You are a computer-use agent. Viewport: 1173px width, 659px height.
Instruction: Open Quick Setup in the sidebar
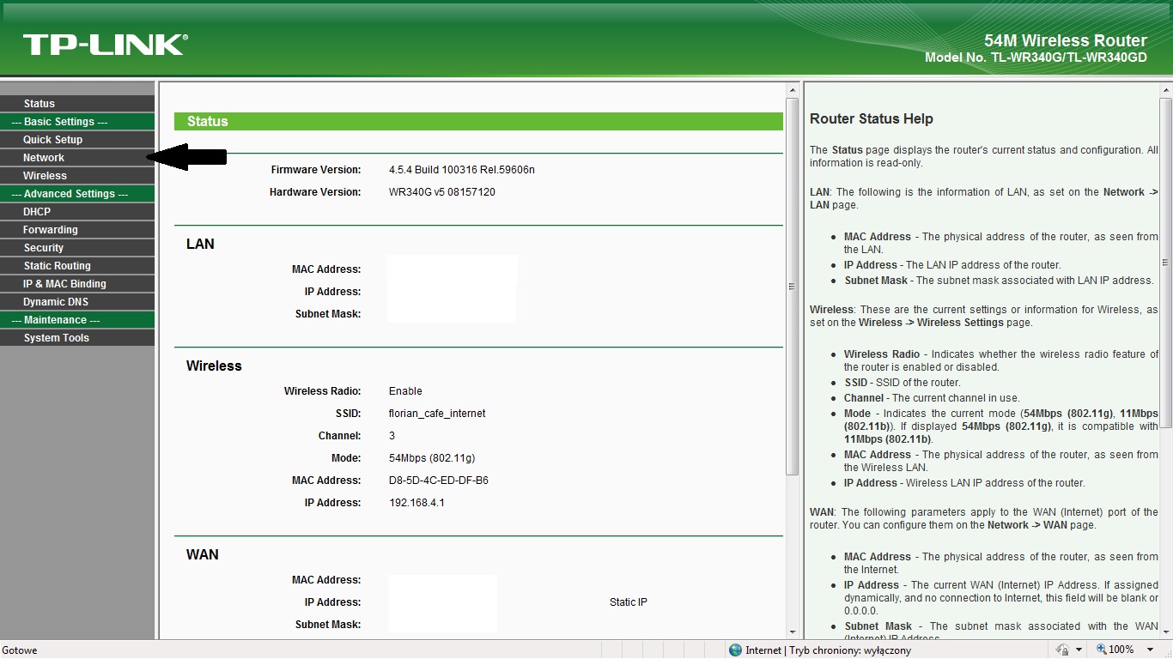tap(77, 140)
